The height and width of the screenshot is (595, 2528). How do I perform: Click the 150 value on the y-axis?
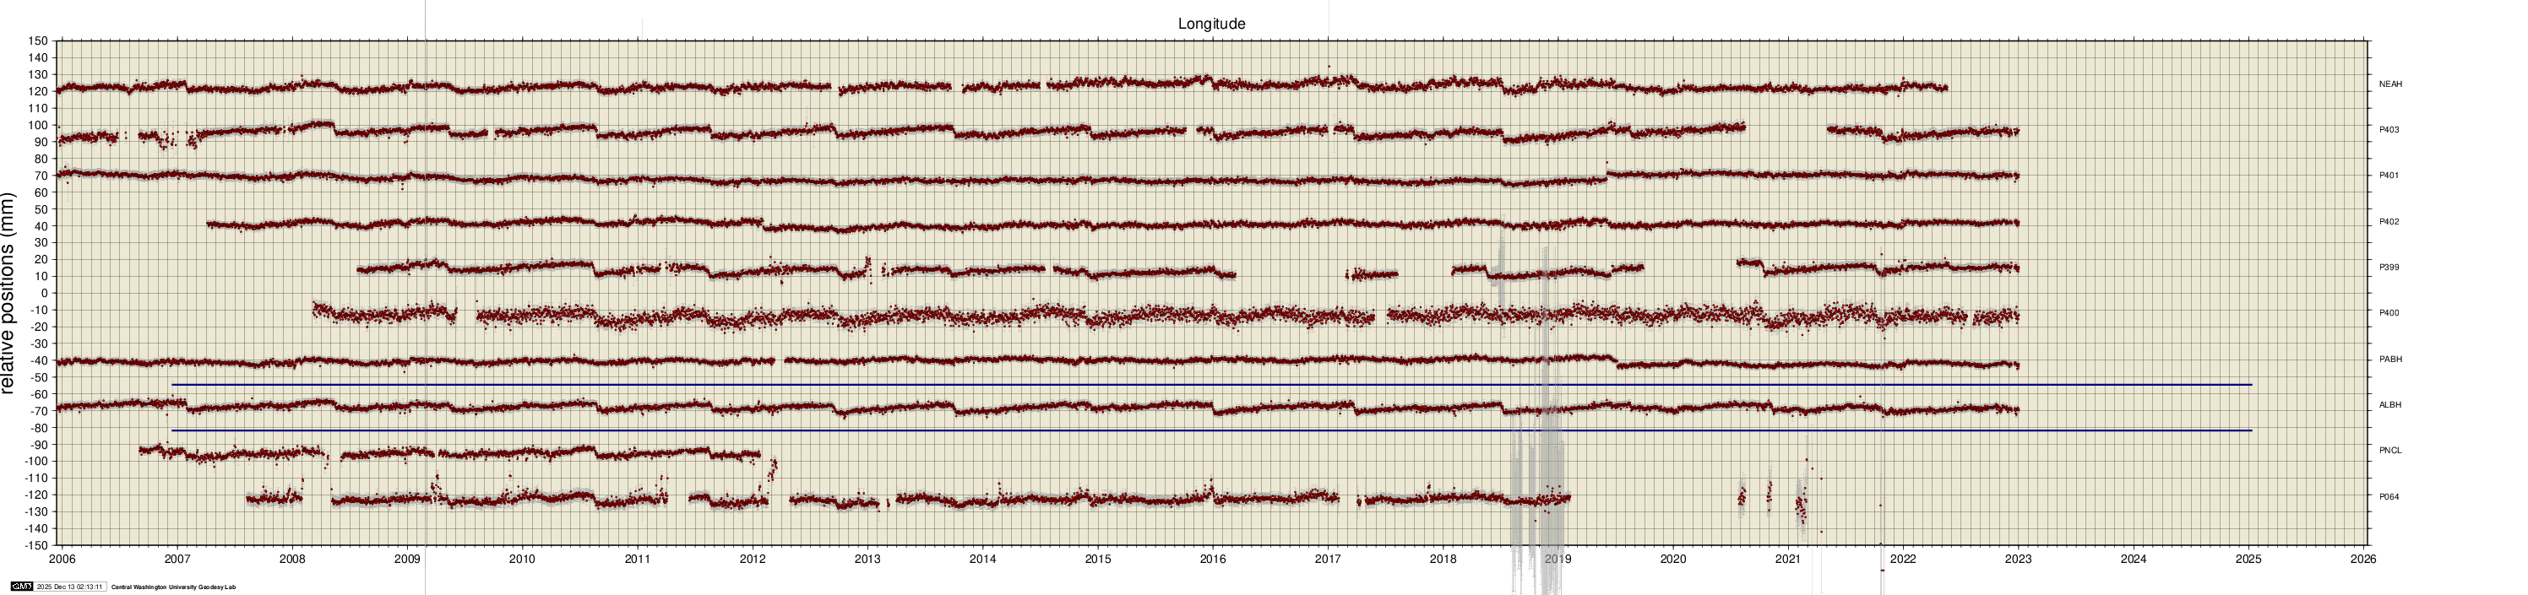click(37, 41)
